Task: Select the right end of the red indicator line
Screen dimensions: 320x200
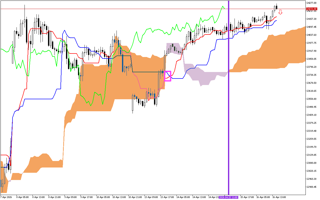Action: point(276,17)
